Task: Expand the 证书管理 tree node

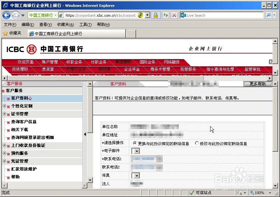Action: point(5,114)
